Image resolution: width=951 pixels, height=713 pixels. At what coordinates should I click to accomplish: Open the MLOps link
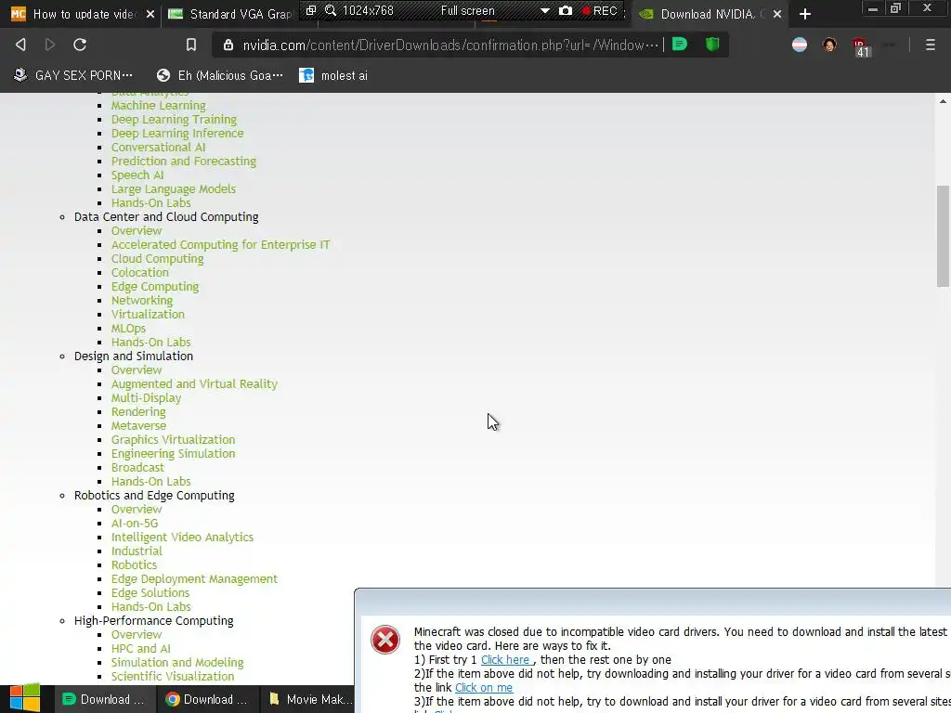click(128, 329)
